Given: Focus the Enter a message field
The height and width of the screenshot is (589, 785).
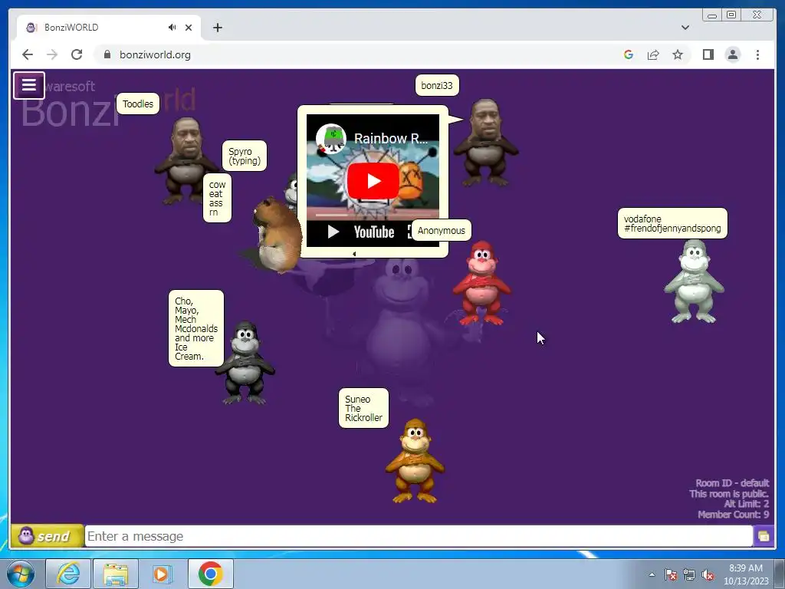Looking at the screenshot, I should tap(419, 536).
